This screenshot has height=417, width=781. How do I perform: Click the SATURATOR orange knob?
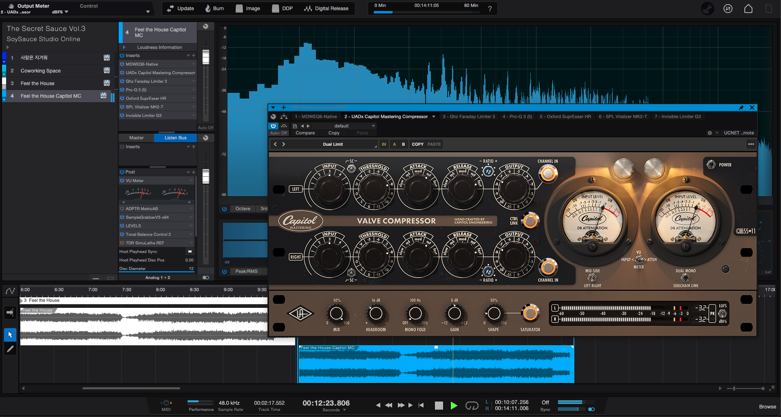[530, 313]
